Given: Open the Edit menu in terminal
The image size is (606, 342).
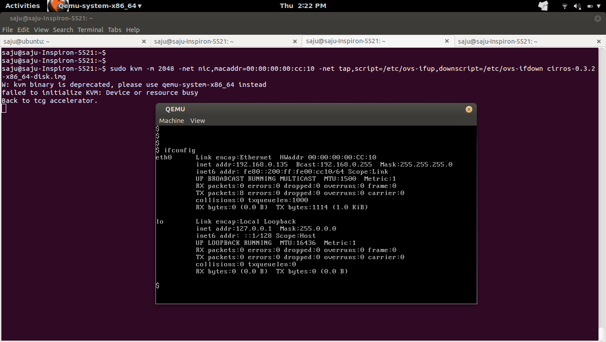Looking at the screenshot, I should (23, 30).
